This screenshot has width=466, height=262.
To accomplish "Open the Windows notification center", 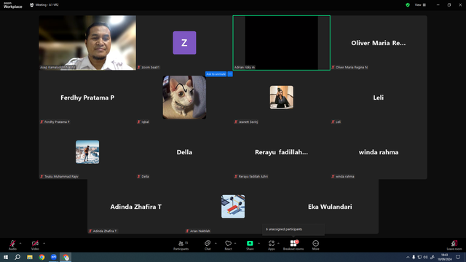I will pyautogui.click(x=458, y=257).
